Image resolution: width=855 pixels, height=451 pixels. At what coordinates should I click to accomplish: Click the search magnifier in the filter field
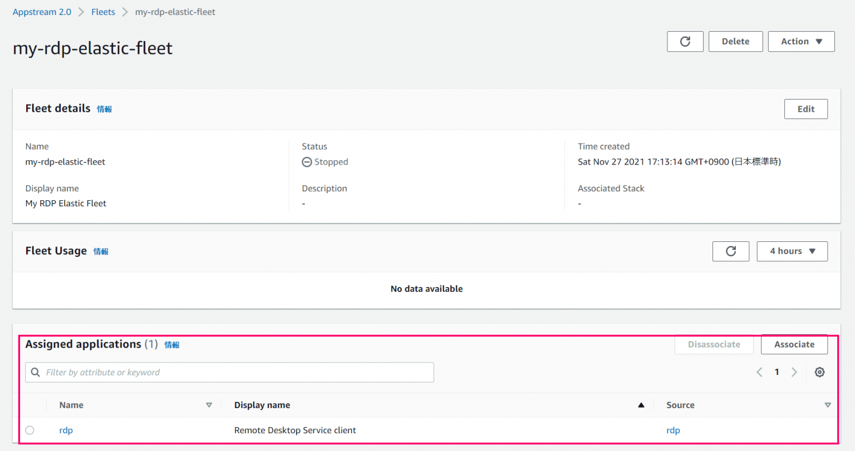tap(35, 372)
